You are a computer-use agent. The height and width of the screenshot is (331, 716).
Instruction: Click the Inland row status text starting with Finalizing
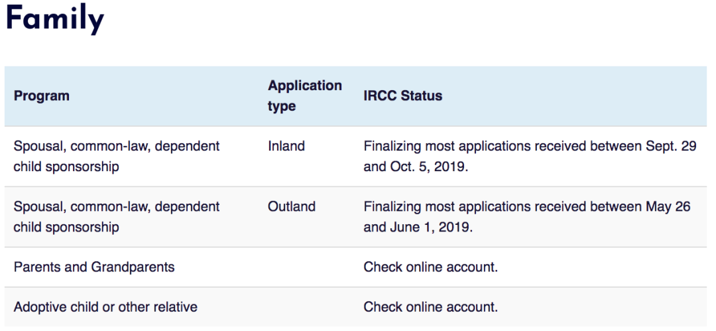coord(464,147)
